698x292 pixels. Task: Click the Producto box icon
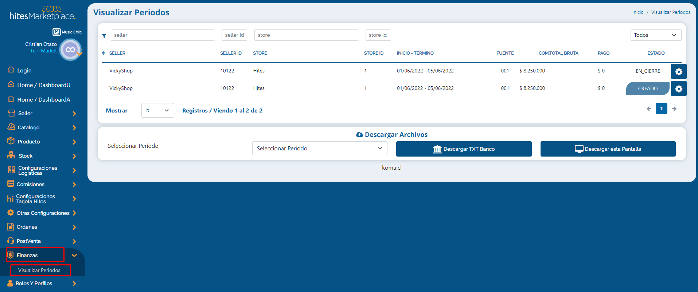click(11, 141)
